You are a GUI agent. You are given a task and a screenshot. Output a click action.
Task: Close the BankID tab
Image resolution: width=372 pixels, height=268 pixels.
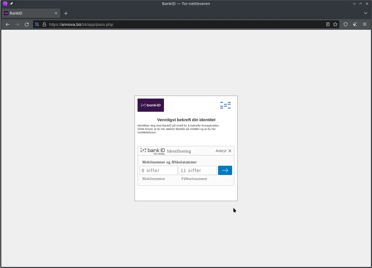point(56,13)
